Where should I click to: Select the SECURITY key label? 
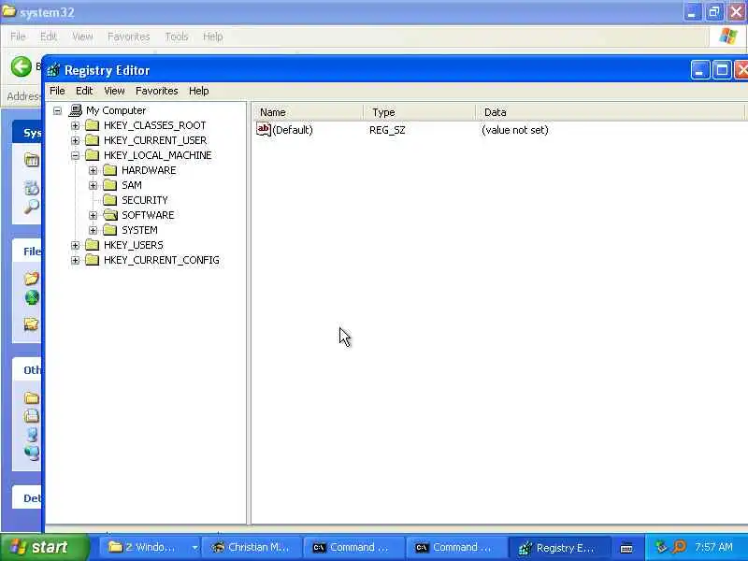[x=145, y=200]
